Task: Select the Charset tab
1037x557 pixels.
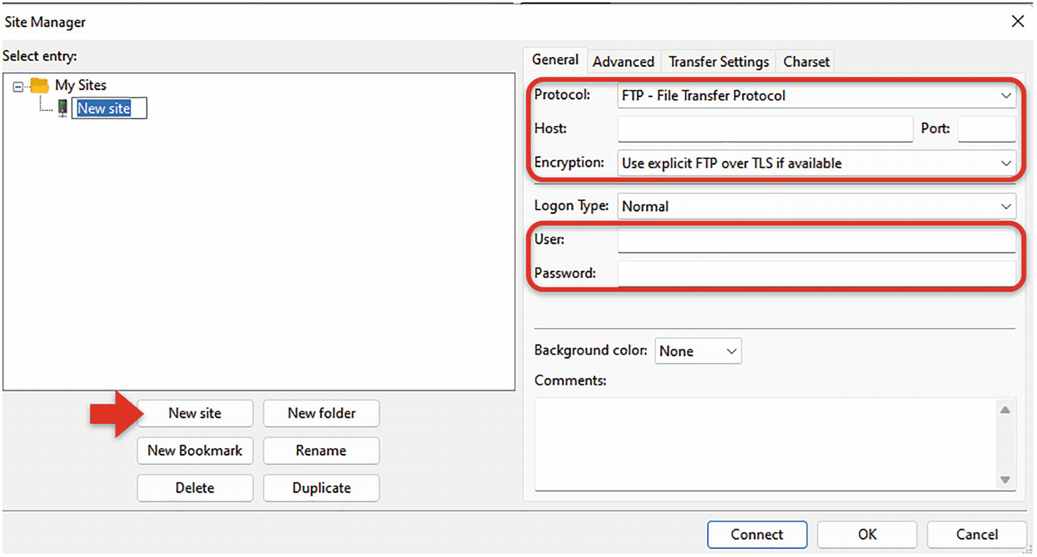Action: point(806,62)
